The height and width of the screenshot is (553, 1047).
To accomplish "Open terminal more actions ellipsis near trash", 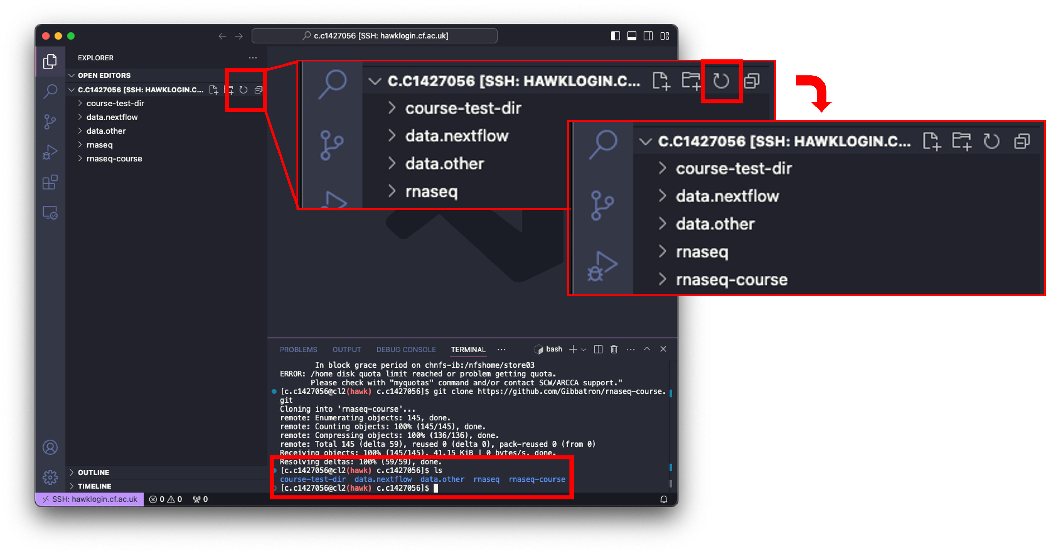I will [630, 350].
